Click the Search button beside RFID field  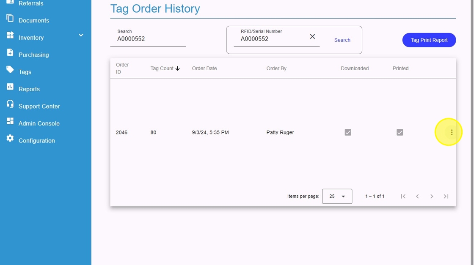(x=342, y=40)
